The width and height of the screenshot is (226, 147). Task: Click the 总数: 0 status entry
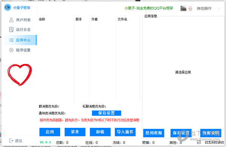click(x=62, y=142)
